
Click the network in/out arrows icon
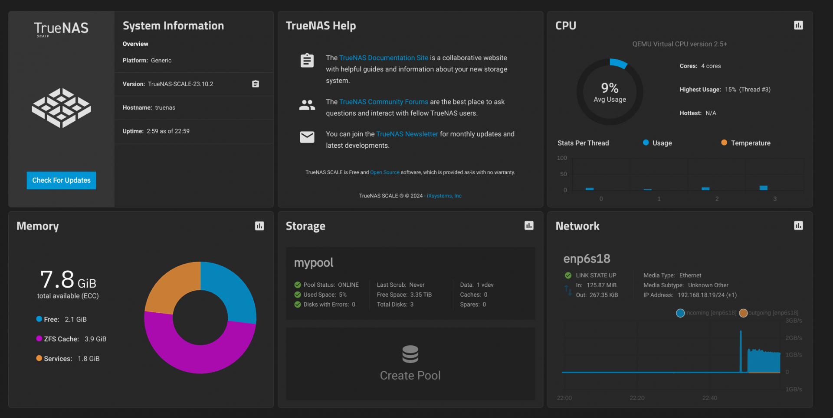568,290
